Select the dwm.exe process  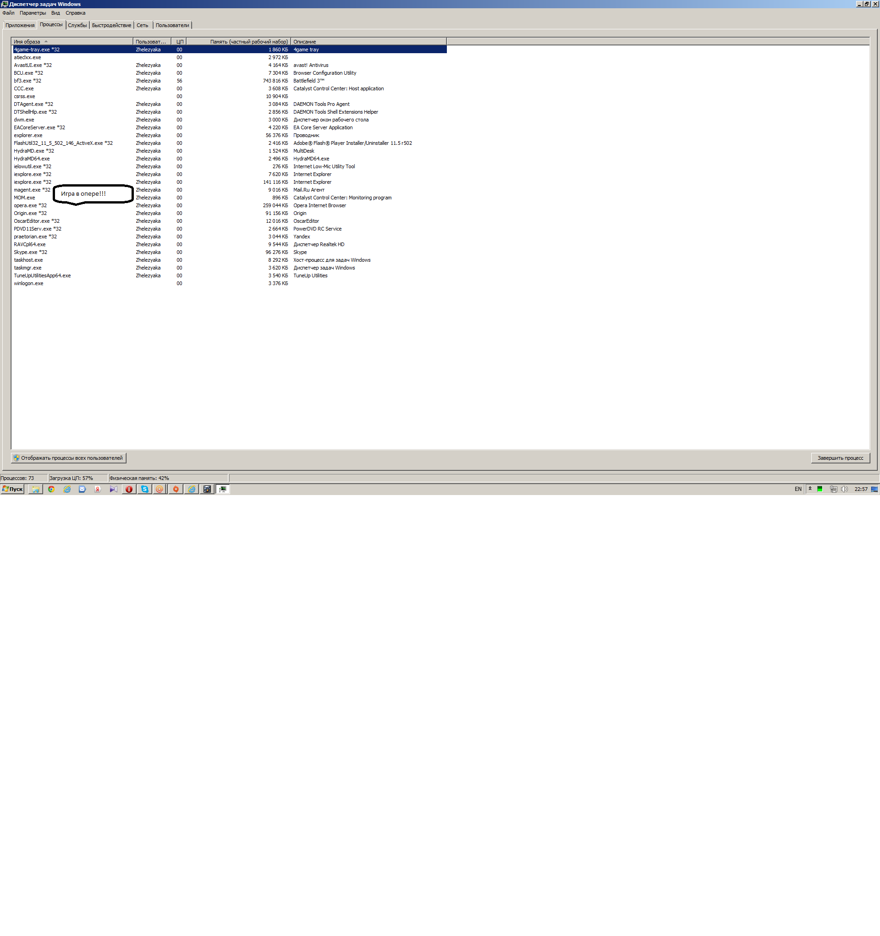click(229, 120)
